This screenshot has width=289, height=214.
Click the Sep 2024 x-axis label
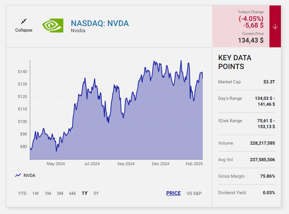pos(126,164)
